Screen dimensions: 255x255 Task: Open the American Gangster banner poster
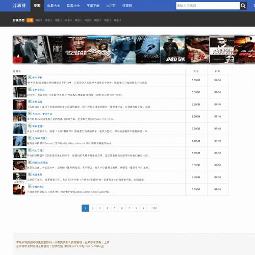(222, 49)
